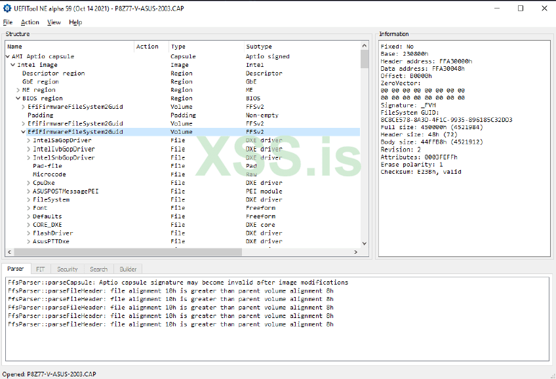
Task: Click 'PEI module' subtype cell
Action: tap(264, 191)
